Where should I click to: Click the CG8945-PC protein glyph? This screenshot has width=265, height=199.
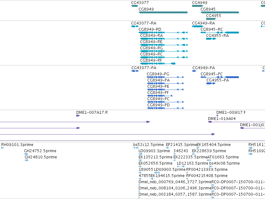pos(220,77)
